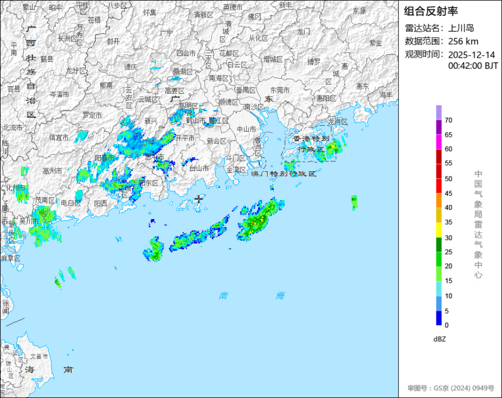Click the 东莞市 map label
This screenshot has width=502, height=398.
(280, 90)
